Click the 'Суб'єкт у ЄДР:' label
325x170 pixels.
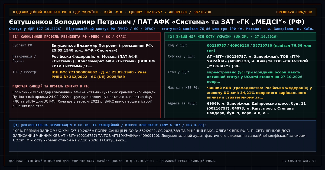pyautogui.click(x=181, y=56)
